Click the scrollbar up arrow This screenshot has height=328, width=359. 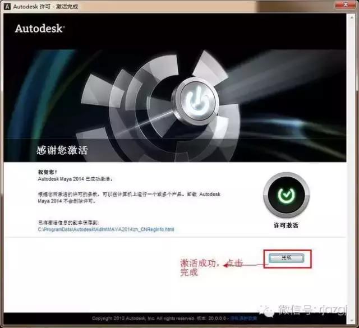(352, 17)
